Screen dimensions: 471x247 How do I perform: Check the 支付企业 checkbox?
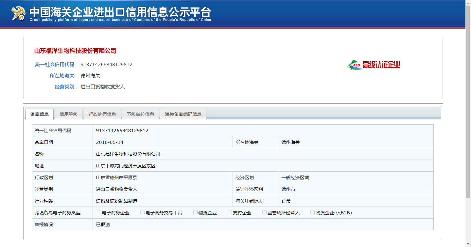point(230,212)
